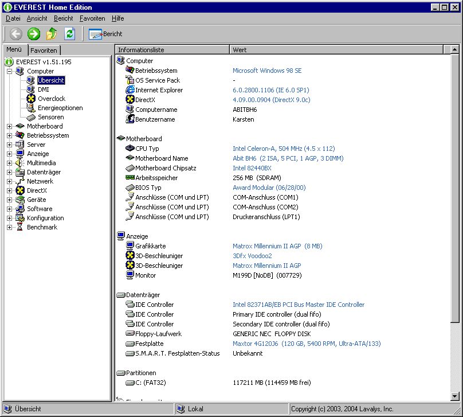Click the scrollbar up arrow
This screenshot has width=463, height=417.
point(455,49)
